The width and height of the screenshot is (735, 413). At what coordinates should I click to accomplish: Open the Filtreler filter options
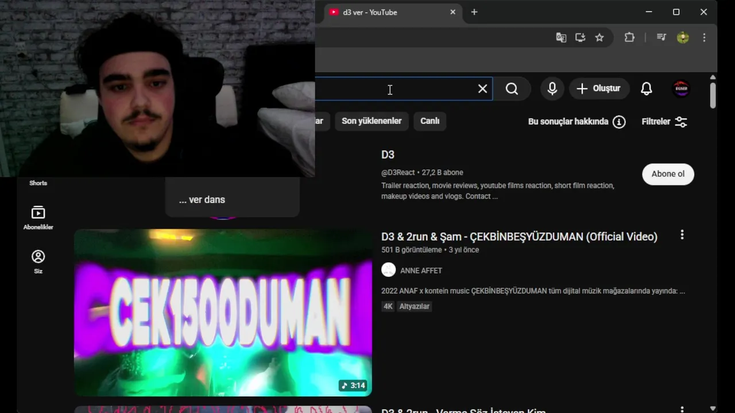(664, 122)
